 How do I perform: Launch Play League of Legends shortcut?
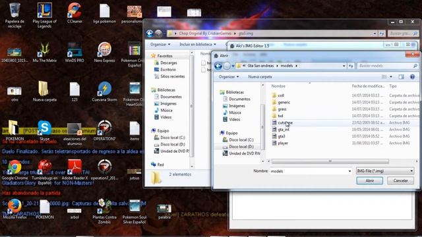(x=44, y=14)
